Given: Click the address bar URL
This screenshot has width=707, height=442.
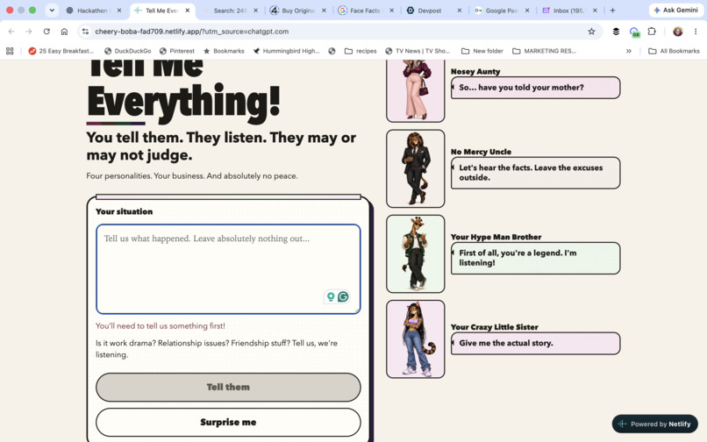Looking at the screenshot, I should tap(191, 32).
